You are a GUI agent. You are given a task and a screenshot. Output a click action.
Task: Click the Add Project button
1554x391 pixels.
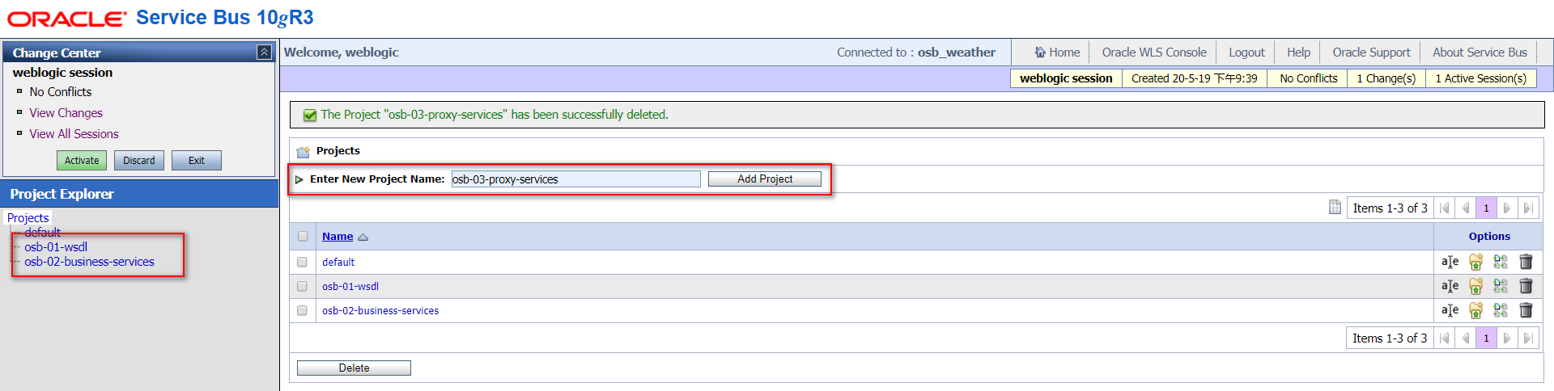pos(765,179)
